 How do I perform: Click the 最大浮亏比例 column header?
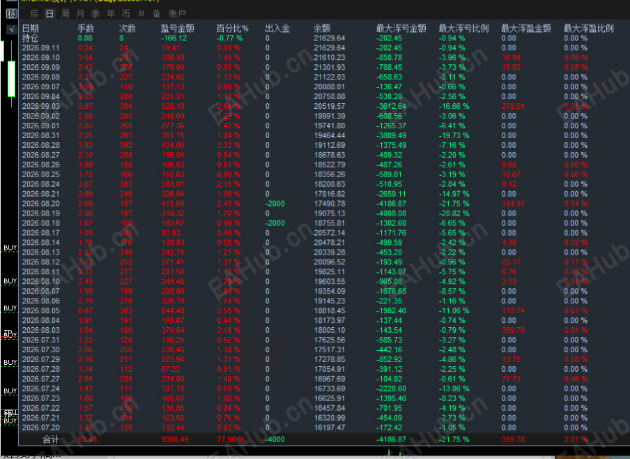tap(463, 28)
